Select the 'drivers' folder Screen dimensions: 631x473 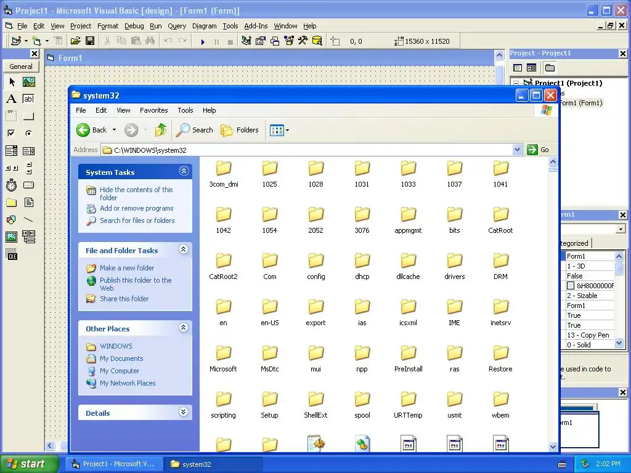click(454, 266)
